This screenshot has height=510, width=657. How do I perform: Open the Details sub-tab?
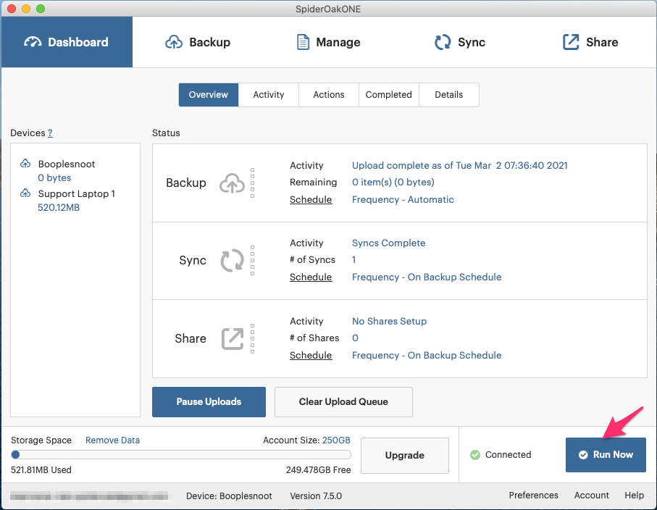pyautogui.click(x=449, y=95)
